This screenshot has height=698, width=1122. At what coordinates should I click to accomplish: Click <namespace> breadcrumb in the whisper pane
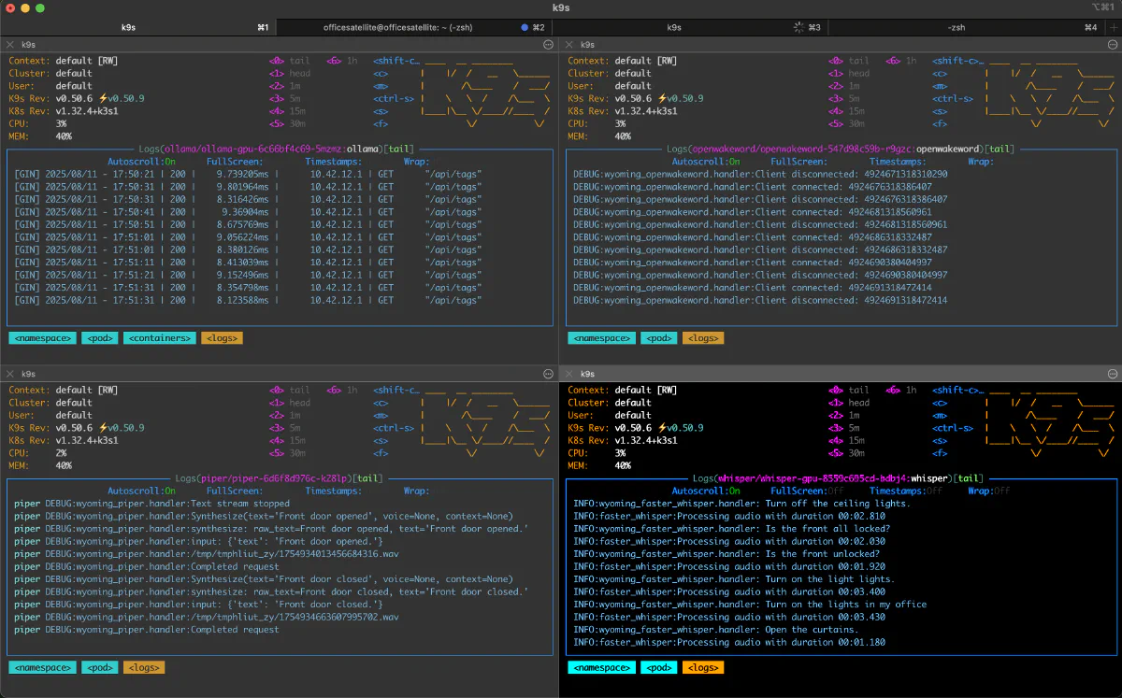pyautogui.click(x=601, y=667)
